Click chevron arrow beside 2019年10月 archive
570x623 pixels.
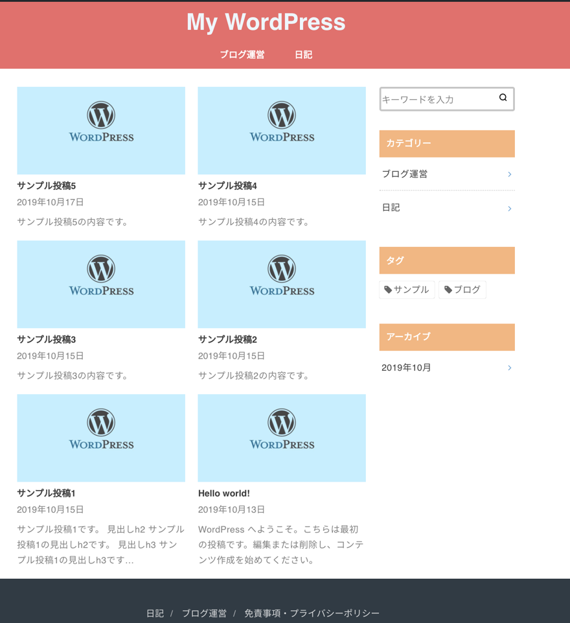pyautogui.click(x=510, y=368)
